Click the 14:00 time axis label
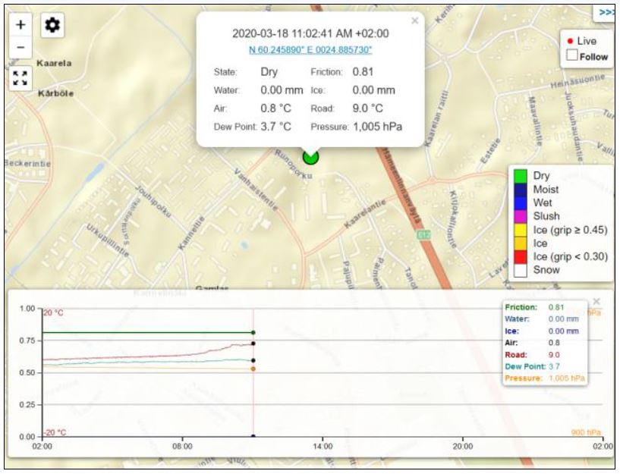 pyautogui.click(x=323, y=447)
